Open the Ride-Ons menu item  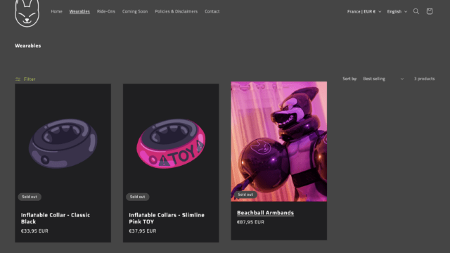(x=106, y=11)
